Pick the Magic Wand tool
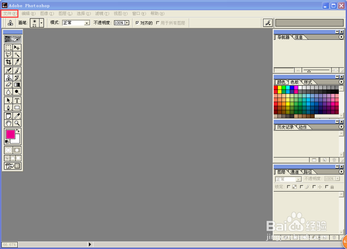347x249 pixels. (x=17, y=55)
